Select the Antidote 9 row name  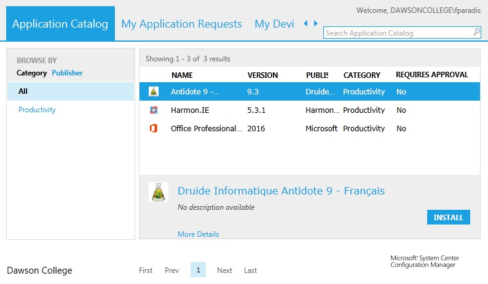[x=195, y=91]
